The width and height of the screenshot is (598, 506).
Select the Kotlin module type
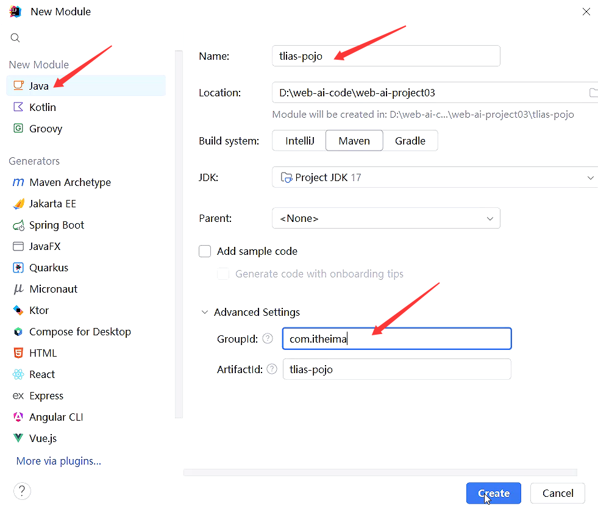tap(86, 107)
